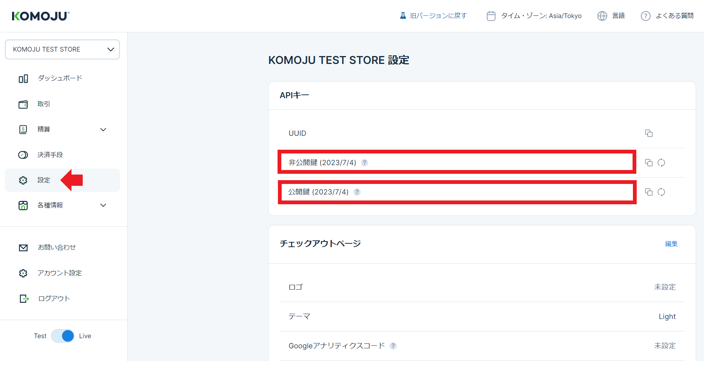Screen dimensions: 704x369
Task: Show help tooltip for 公開鍵
Action: tap(357, 192)
